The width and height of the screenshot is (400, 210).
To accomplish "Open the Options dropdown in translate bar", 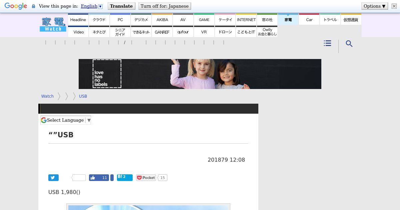I will click(375, 6).
